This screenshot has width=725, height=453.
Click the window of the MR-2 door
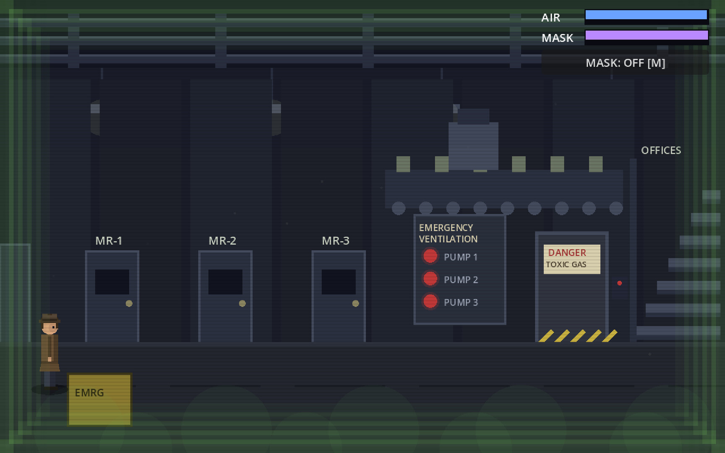[x=225, y=282]
